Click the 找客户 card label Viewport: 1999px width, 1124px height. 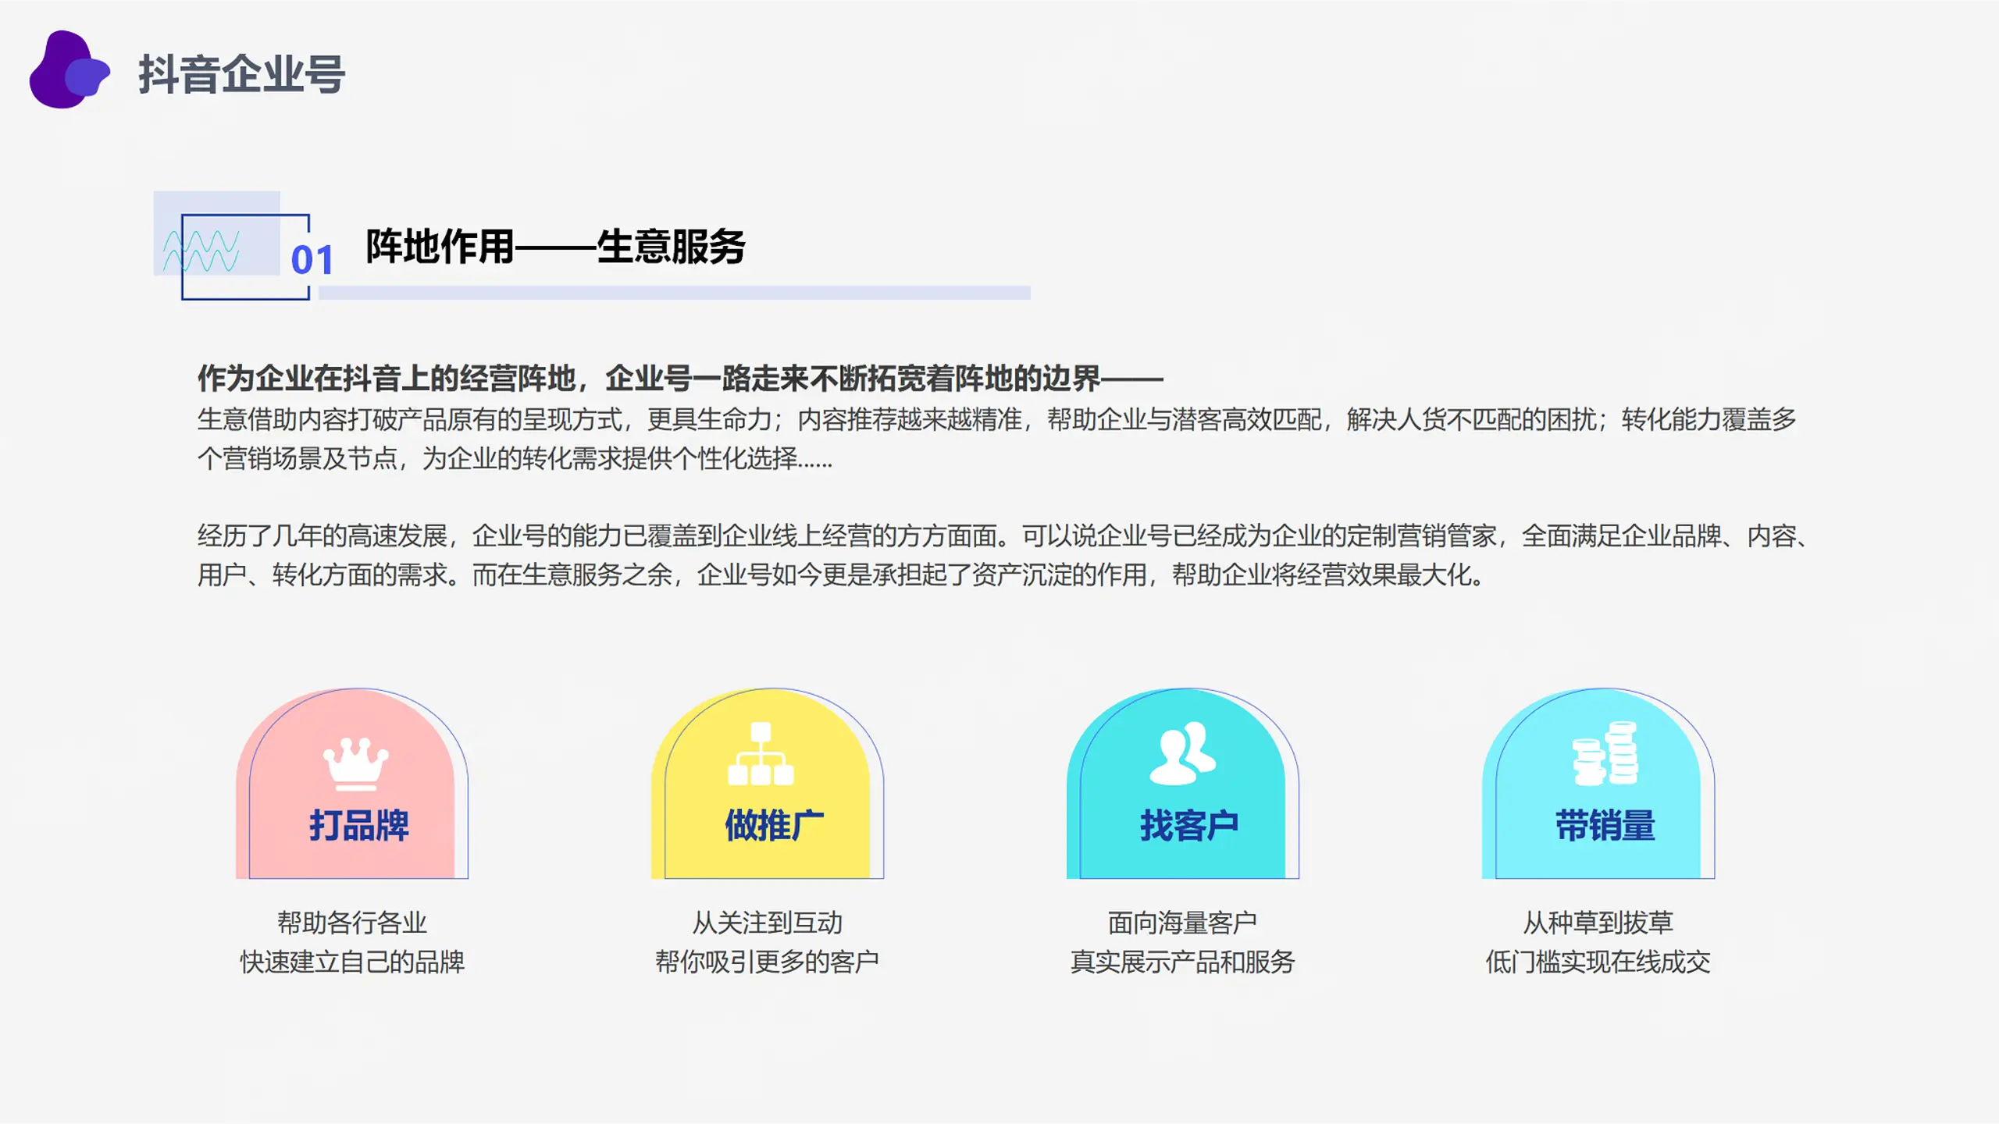click(x=1189, y=825)
